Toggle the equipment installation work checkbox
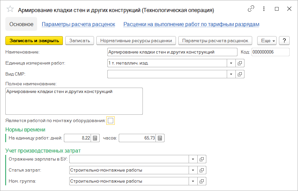Image resolution: width=298 pixels, height=191 pixels. pyautogui.click(x=110, y=120)
